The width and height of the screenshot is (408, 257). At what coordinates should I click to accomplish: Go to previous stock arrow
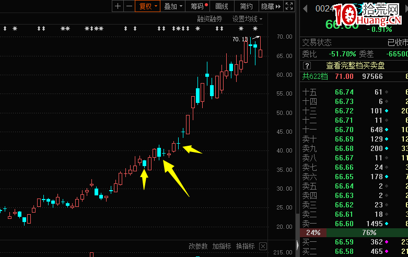305,8
